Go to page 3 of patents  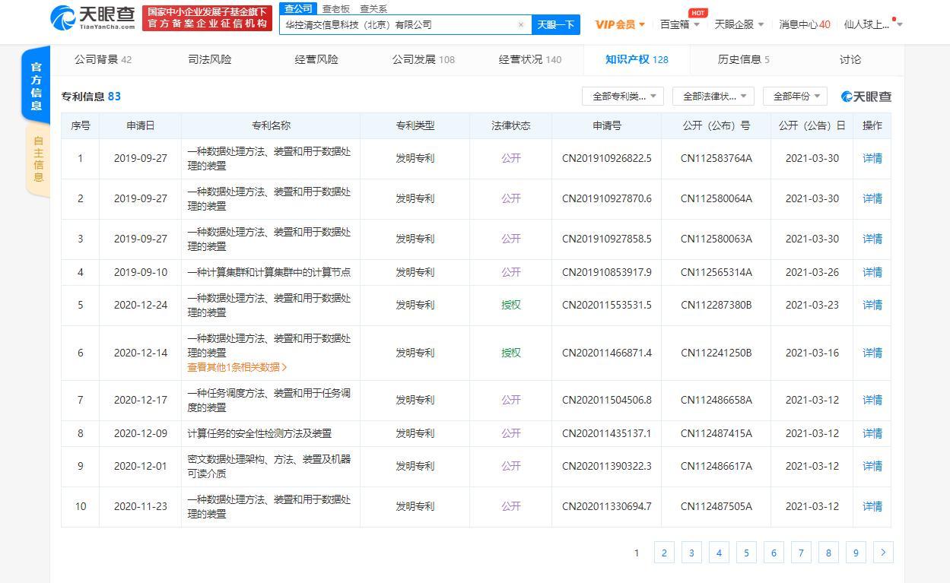691,553
